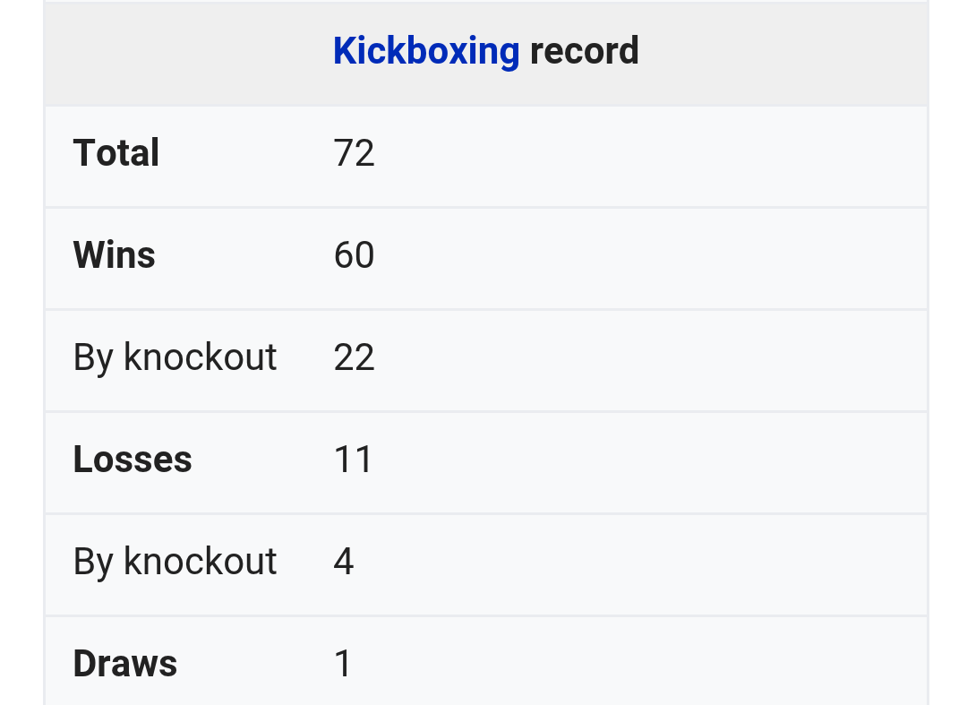Select the knockout losses value 4
The image size is (967, 705).
click(x=344, y=562)
